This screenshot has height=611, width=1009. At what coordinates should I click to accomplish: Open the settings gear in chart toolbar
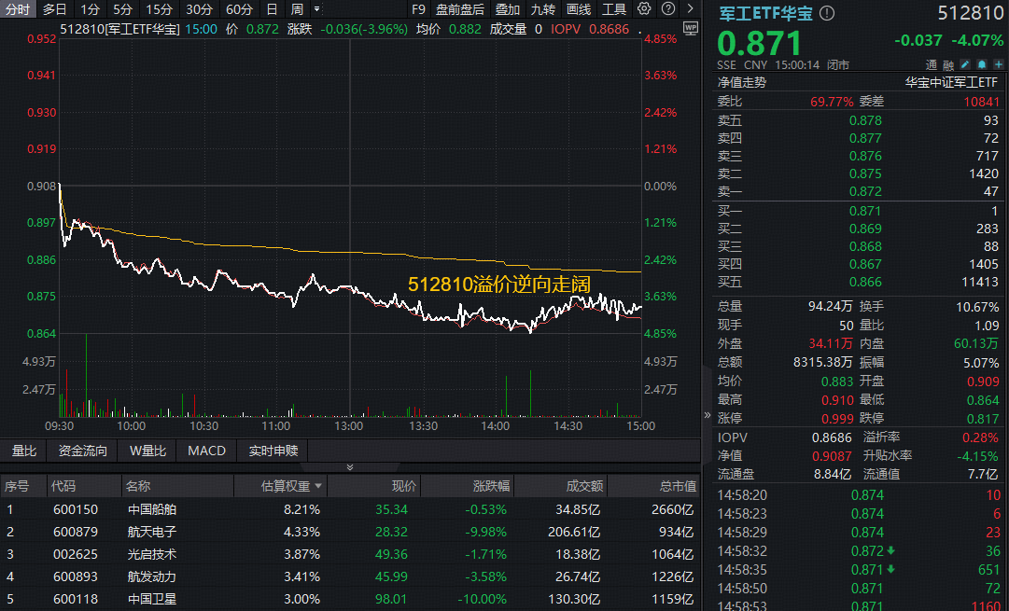click(x=644, y=9)
